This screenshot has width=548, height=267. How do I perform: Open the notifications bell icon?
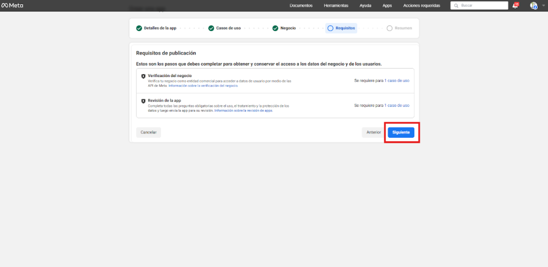click(x=515, y=5)
